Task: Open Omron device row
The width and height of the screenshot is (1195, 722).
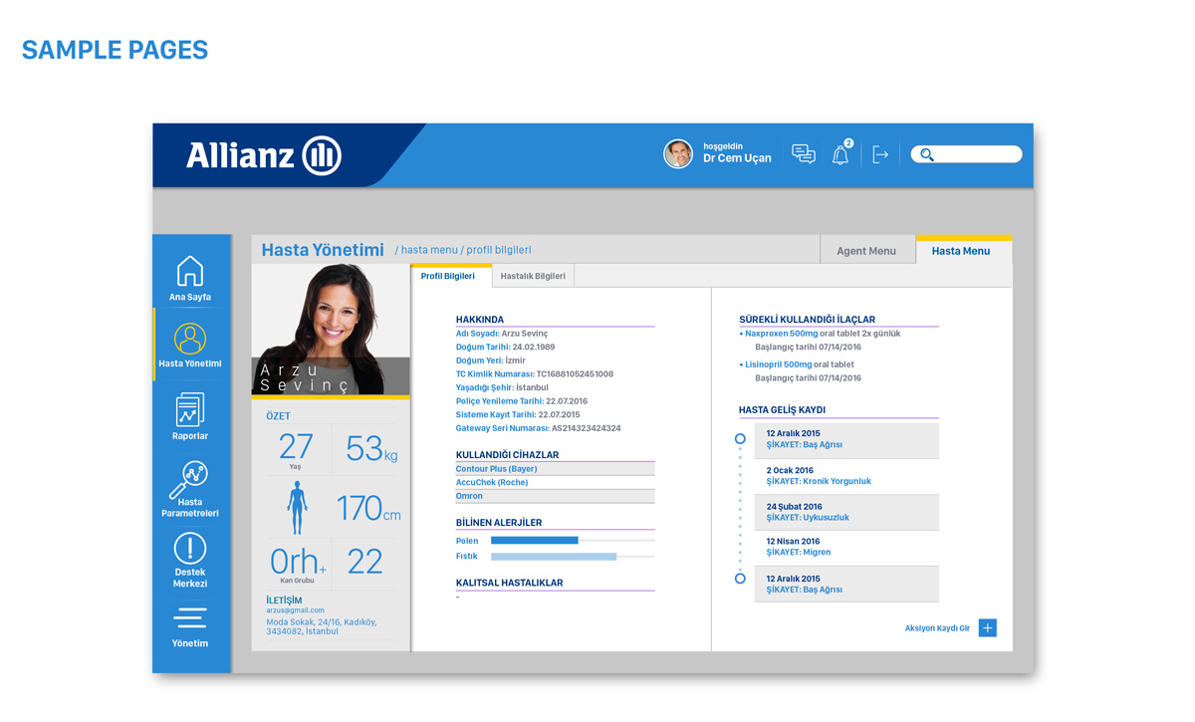Action: click(x=555, y=496)
